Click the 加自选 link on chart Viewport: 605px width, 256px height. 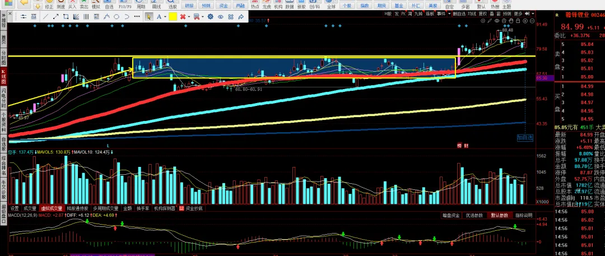(525, 137)
